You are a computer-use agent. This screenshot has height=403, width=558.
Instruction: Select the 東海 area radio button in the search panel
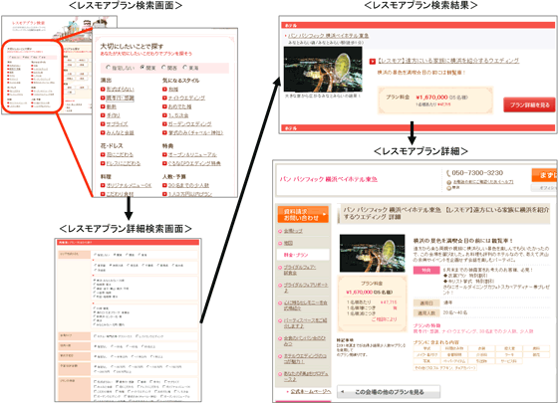tap(185, 68)
